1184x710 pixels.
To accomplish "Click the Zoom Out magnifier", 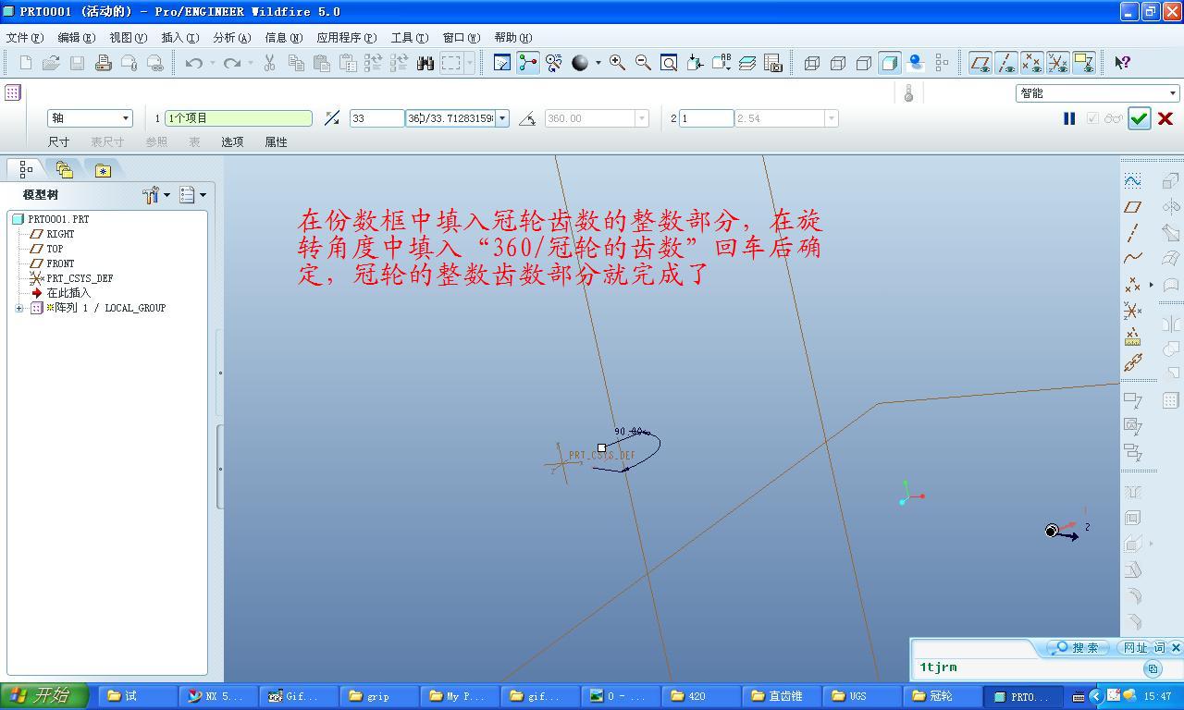I will point(643,63).
